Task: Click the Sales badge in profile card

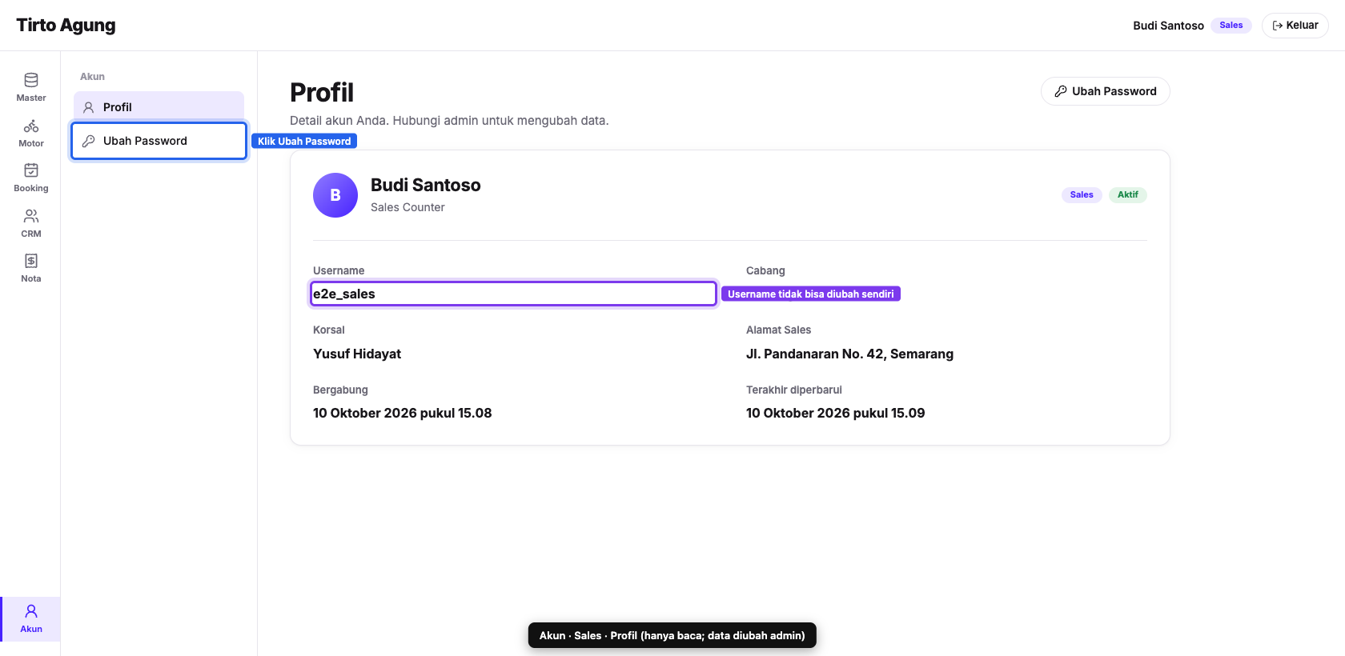Action: (x=1082, y=194)
